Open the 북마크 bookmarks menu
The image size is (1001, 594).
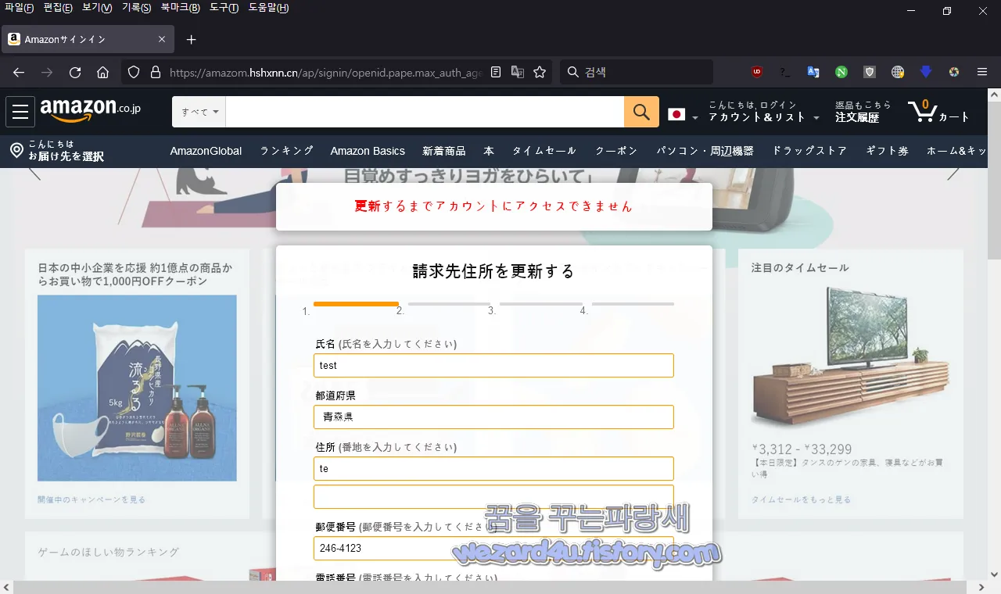pyautogui.click(x=180, y=8)
